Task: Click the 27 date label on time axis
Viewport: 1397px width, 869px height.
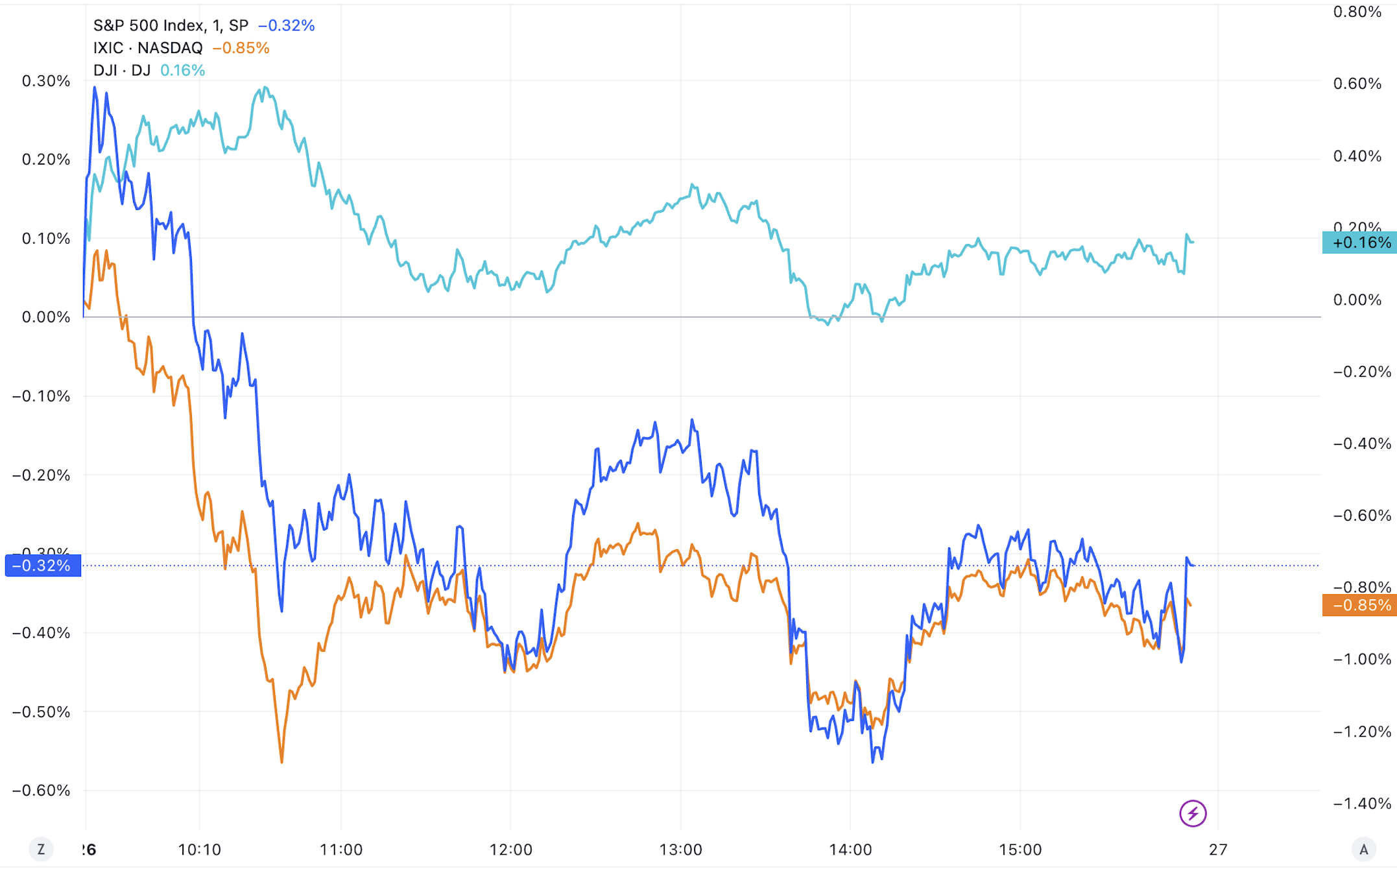Action: click(x=1218, y=850)
